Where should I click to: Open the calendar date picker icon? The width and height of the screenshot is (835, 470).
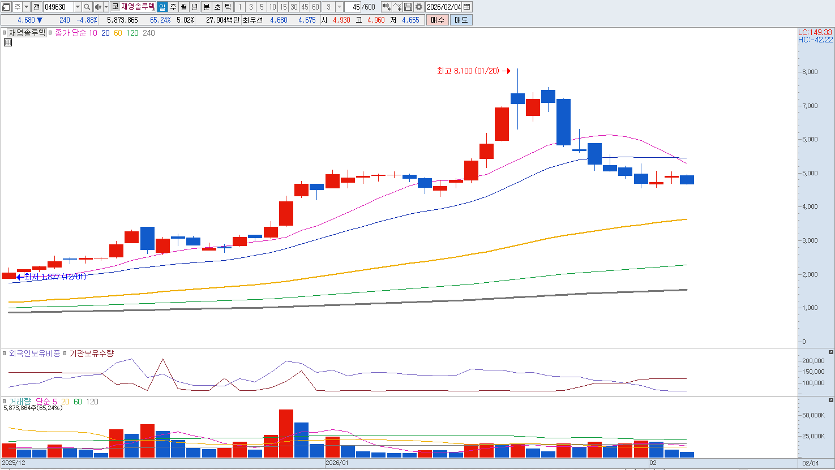coord(467,7)
